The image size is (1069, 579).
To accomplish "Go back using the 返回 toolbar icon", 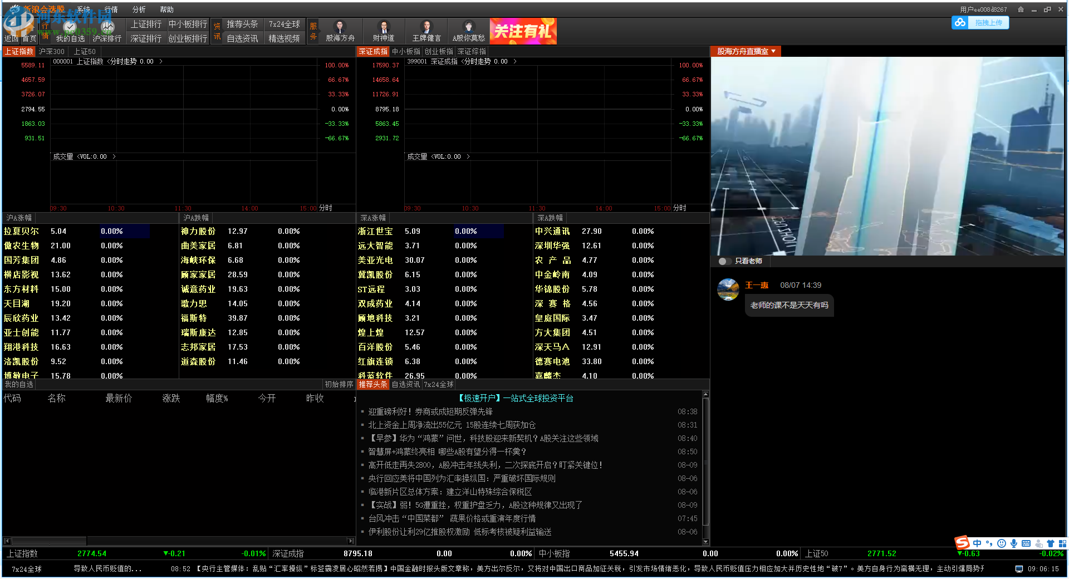I will [x=11, y=31].
